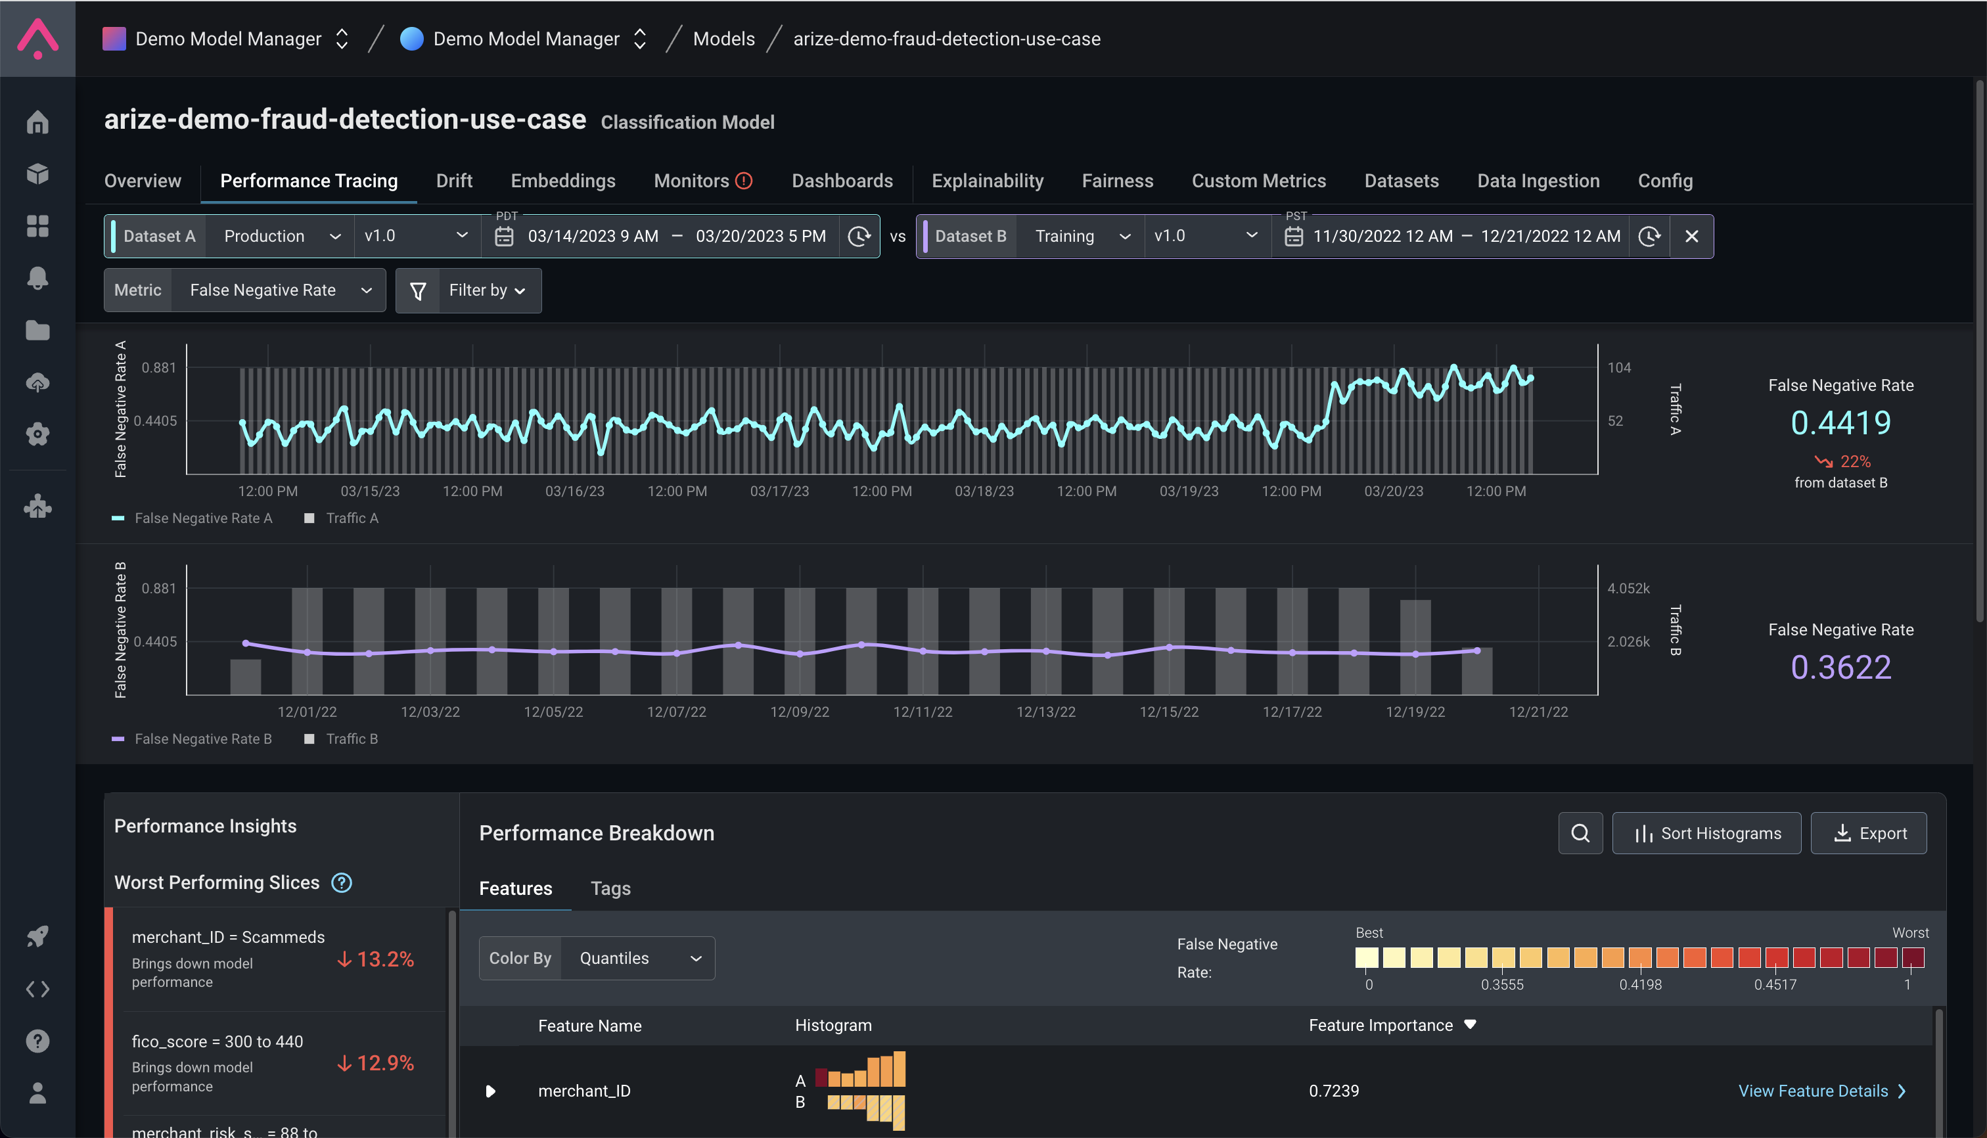Go to Models breadcrumb link
Viewport: 1987px width, 1138px height.
click(724, 38)
